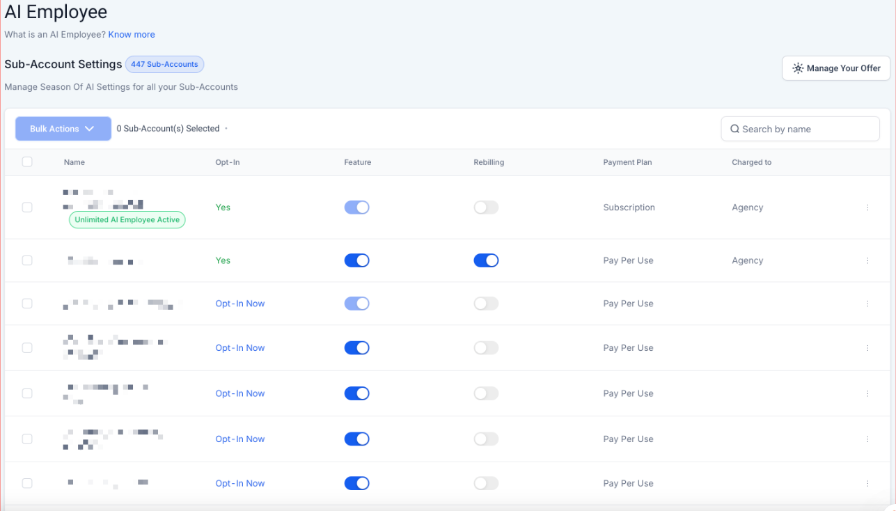The image size is (896, 511).
Task: Open the three-dot menu on the fourth row
Action: pos(867,347)
